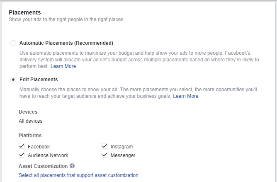Select the Automatic Placements radio button
Viewport: 277px width, 182px height.
pyautogui.click(x=13, y=43)
